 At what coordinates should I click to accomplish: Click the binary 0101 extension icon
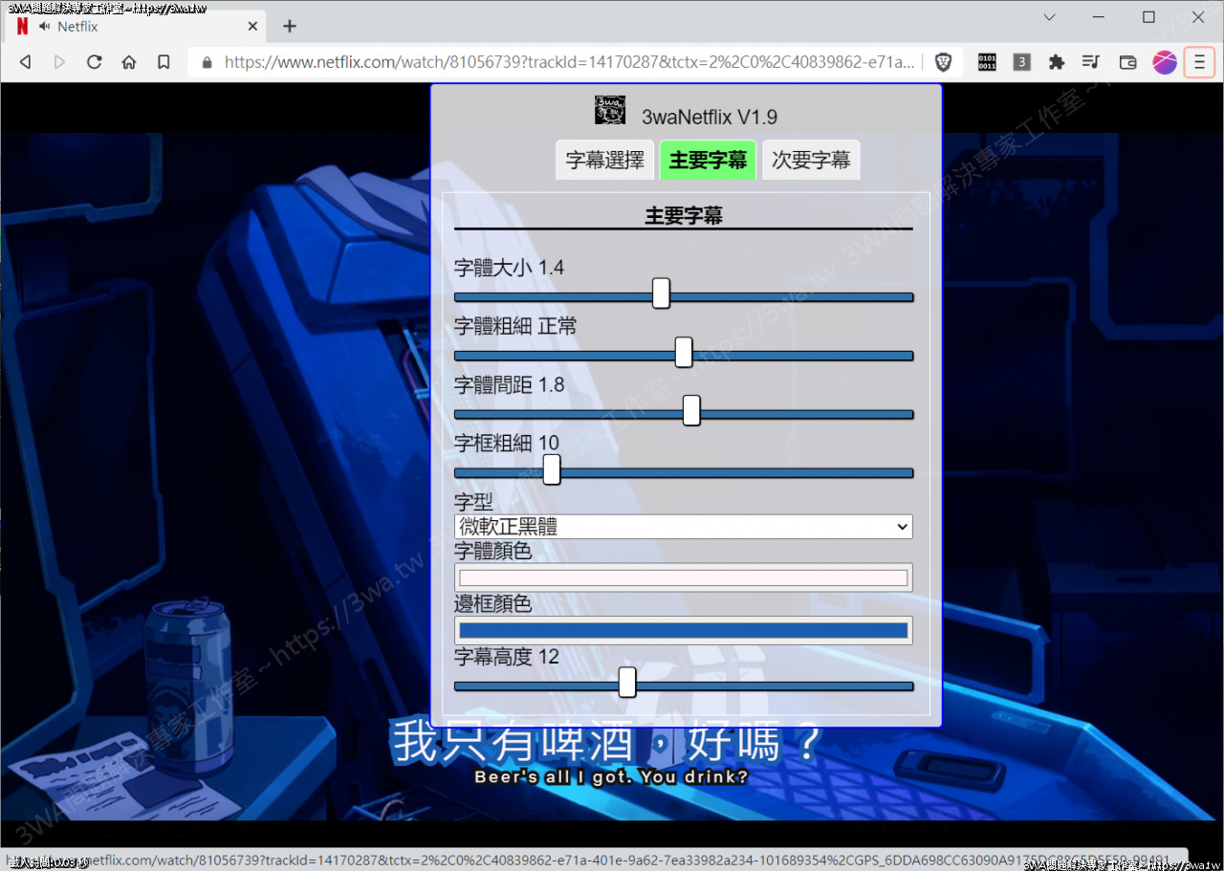pos(986,61)
